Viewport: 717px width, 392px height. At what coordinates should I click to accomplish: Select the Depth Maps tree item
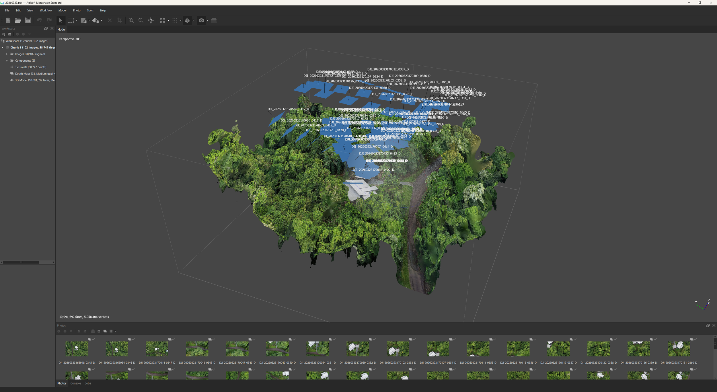[32, 74]
